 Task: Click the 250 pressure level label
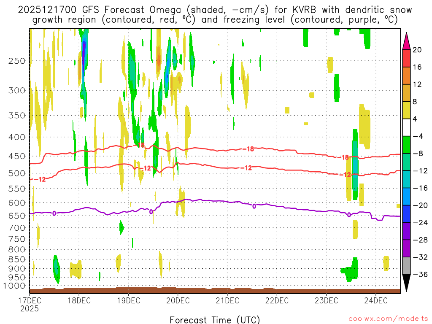click(x=17, y=61)
